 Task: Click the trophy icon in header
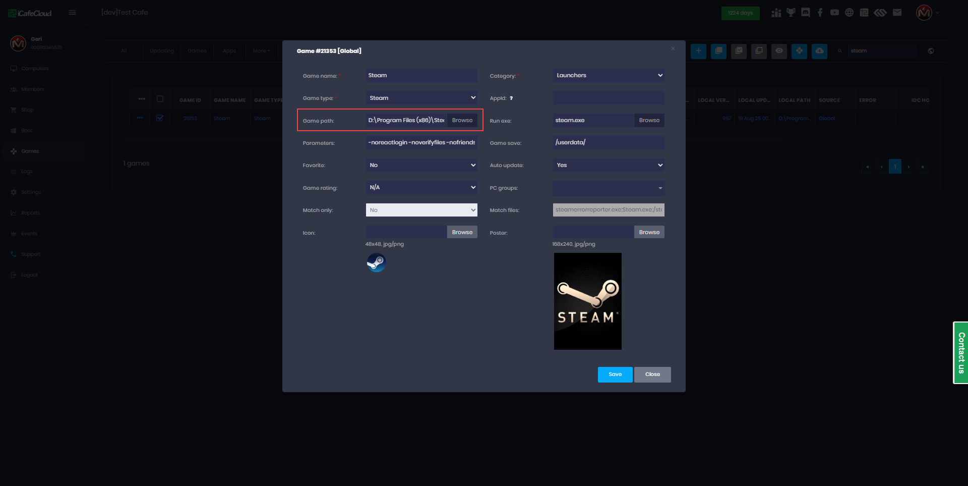(791, 13)
